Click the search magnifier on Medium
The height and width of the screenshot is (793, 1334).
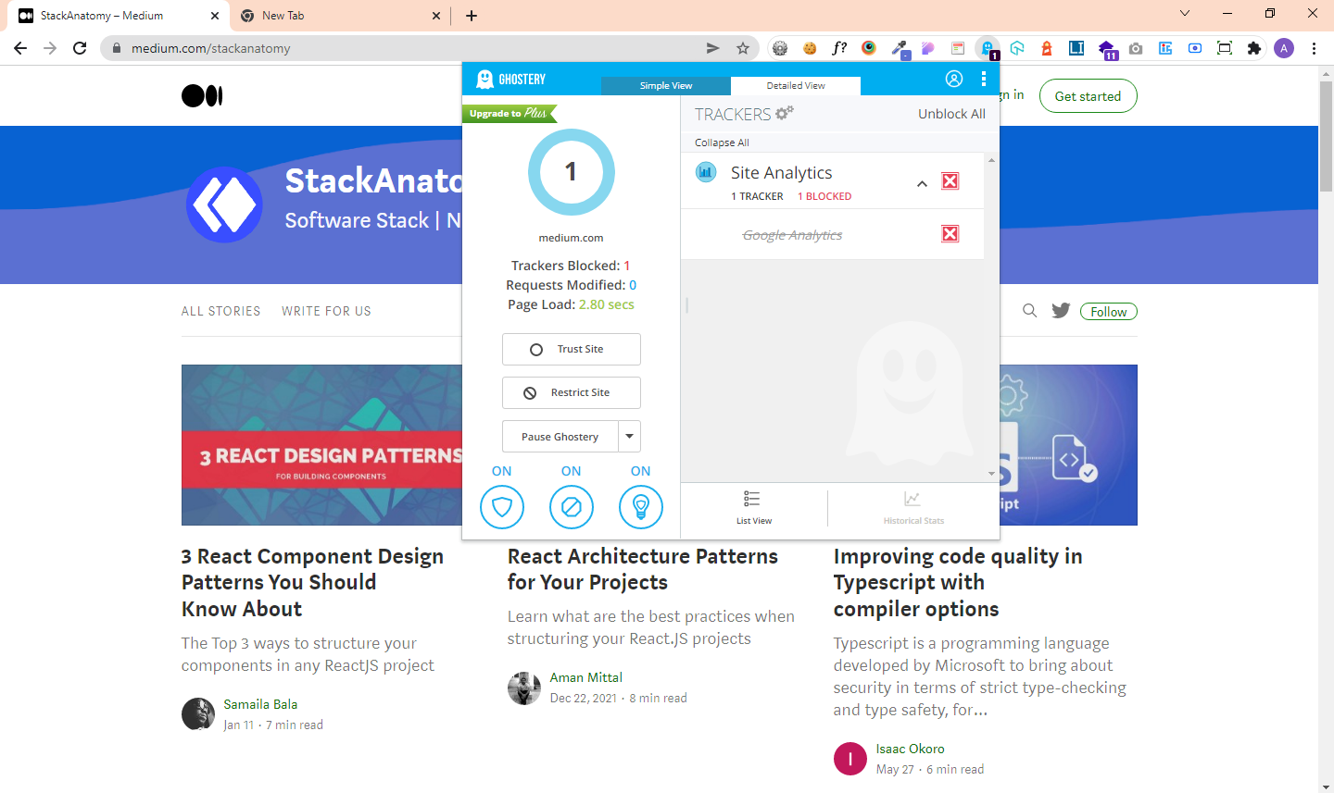click(x=1029, y=311)
